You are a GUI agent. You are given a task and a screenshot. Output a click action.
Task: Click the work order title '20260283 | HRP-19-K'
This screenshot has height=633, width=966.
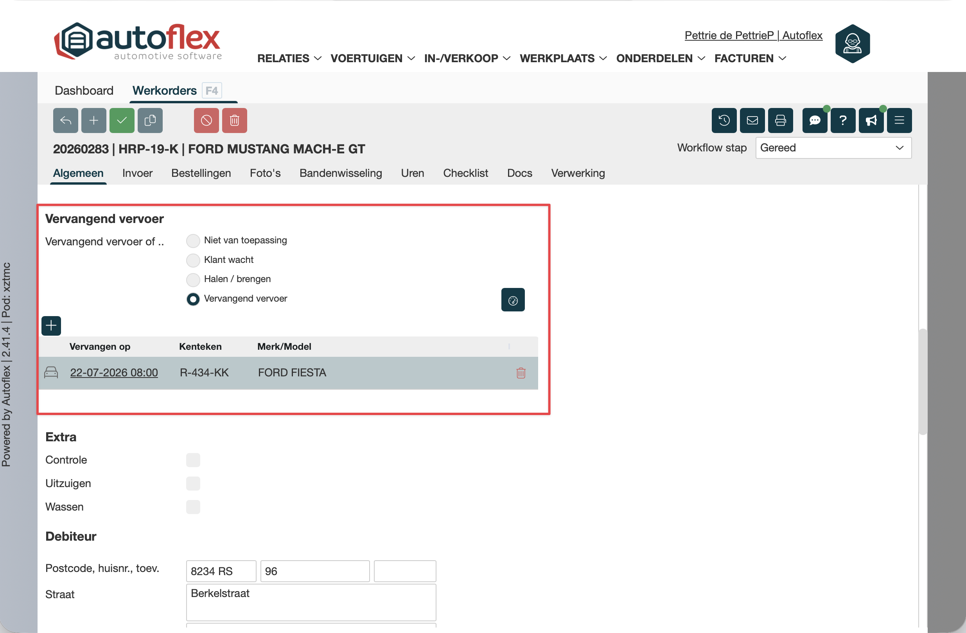point(116,149)
